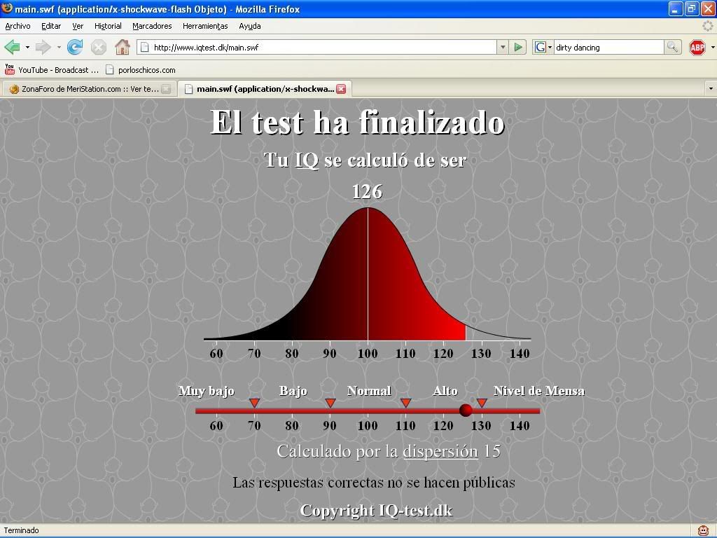Viewport: 717px width, 538px height.
Task: Open the Adblock Plus ABP icon
Action: pyautogui.click(x=697, y=47)
